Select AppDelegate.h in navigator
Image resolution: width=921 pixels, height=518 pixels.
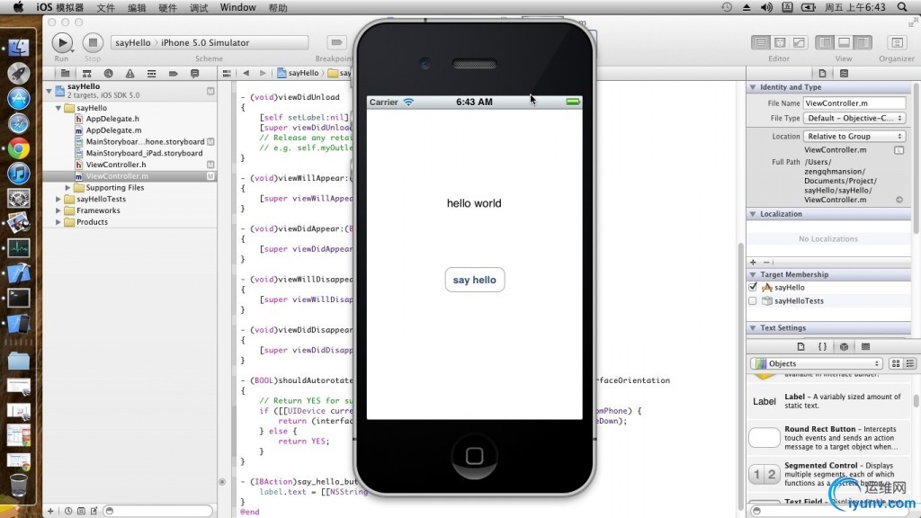coord(112,119)
